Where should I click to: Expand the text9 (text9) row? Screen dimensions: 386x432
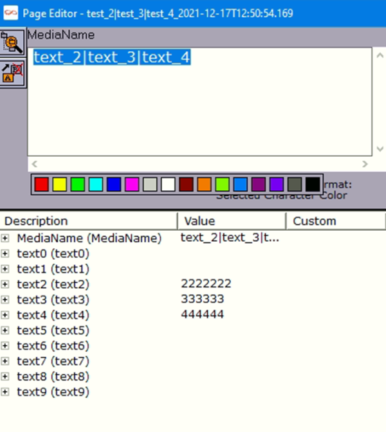pyautogui.click(x=5, y=392)
